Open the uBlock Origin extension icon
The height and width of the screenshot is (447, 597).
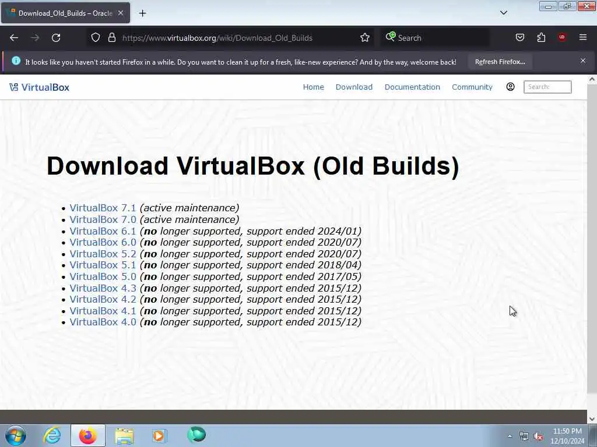tap(562, 37)
